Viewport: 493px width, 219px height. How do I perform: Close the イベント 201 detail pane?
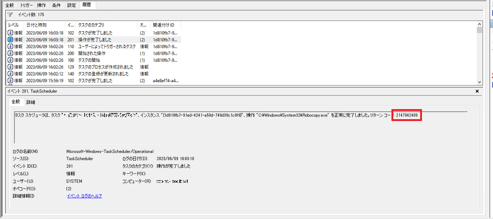click(477, 91)
